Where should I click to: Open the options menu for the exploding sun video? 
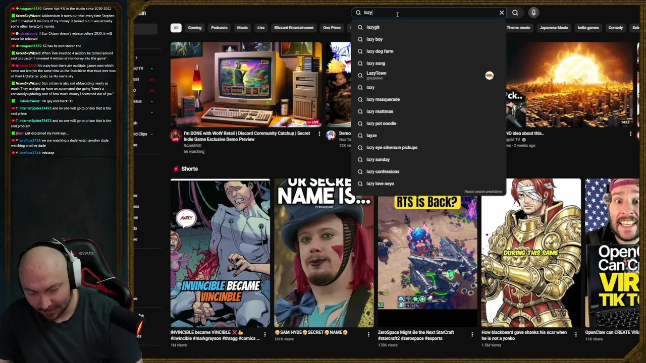coord(630,134)
